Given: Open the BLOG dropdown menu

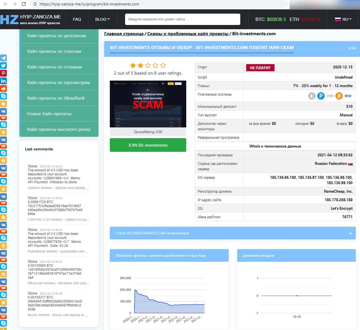Looking at the screenshot, I should 102,19.
